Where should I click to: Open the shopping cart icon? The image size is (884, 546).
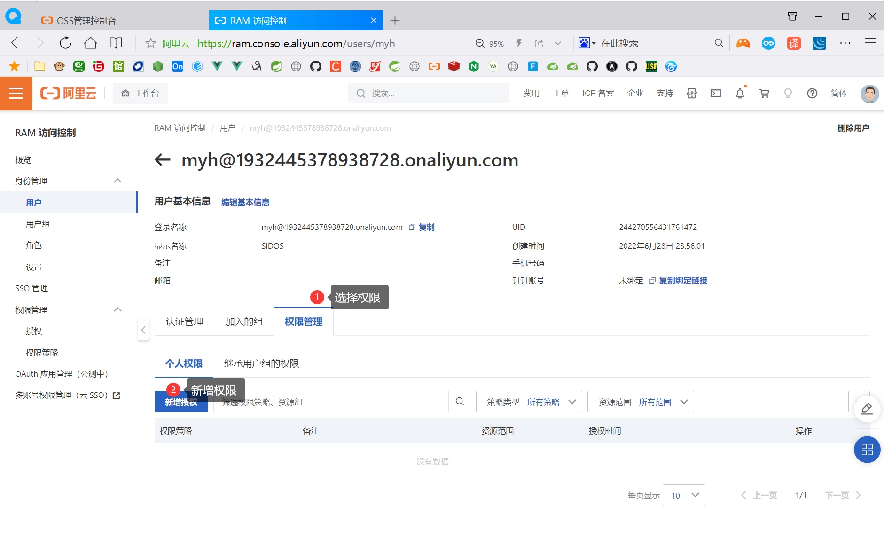pyautogui.click(x=764, y=94)
